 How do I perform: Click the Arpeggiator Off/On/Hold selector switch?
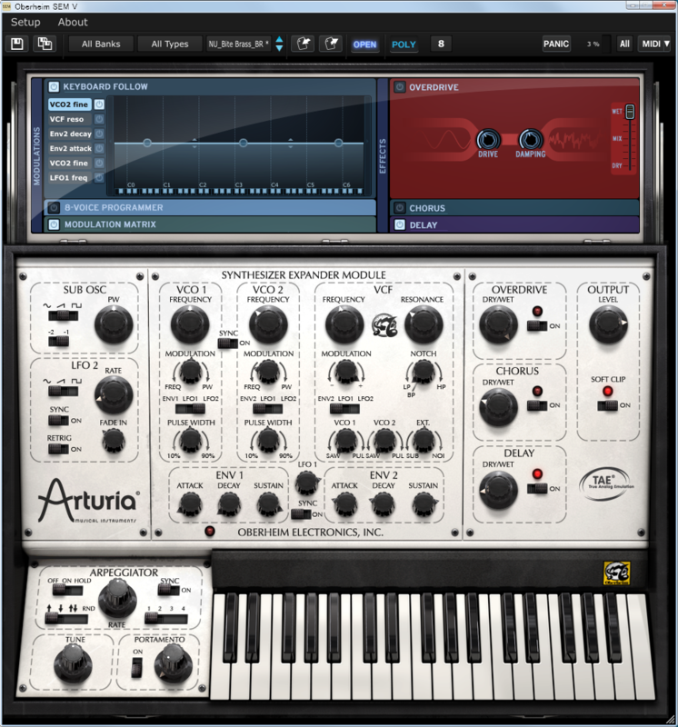click(x=67, y=590)
